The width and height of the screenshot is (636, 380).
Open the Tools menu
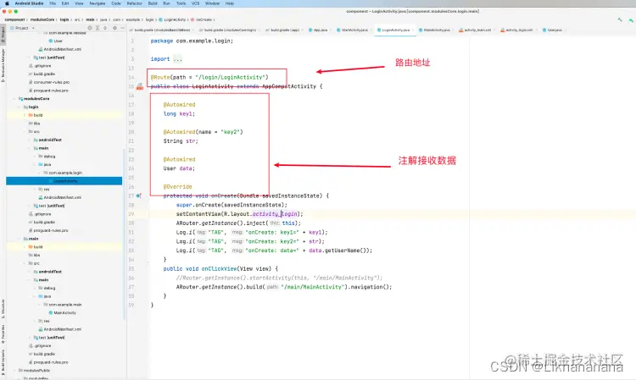click(x=181, y=3)
